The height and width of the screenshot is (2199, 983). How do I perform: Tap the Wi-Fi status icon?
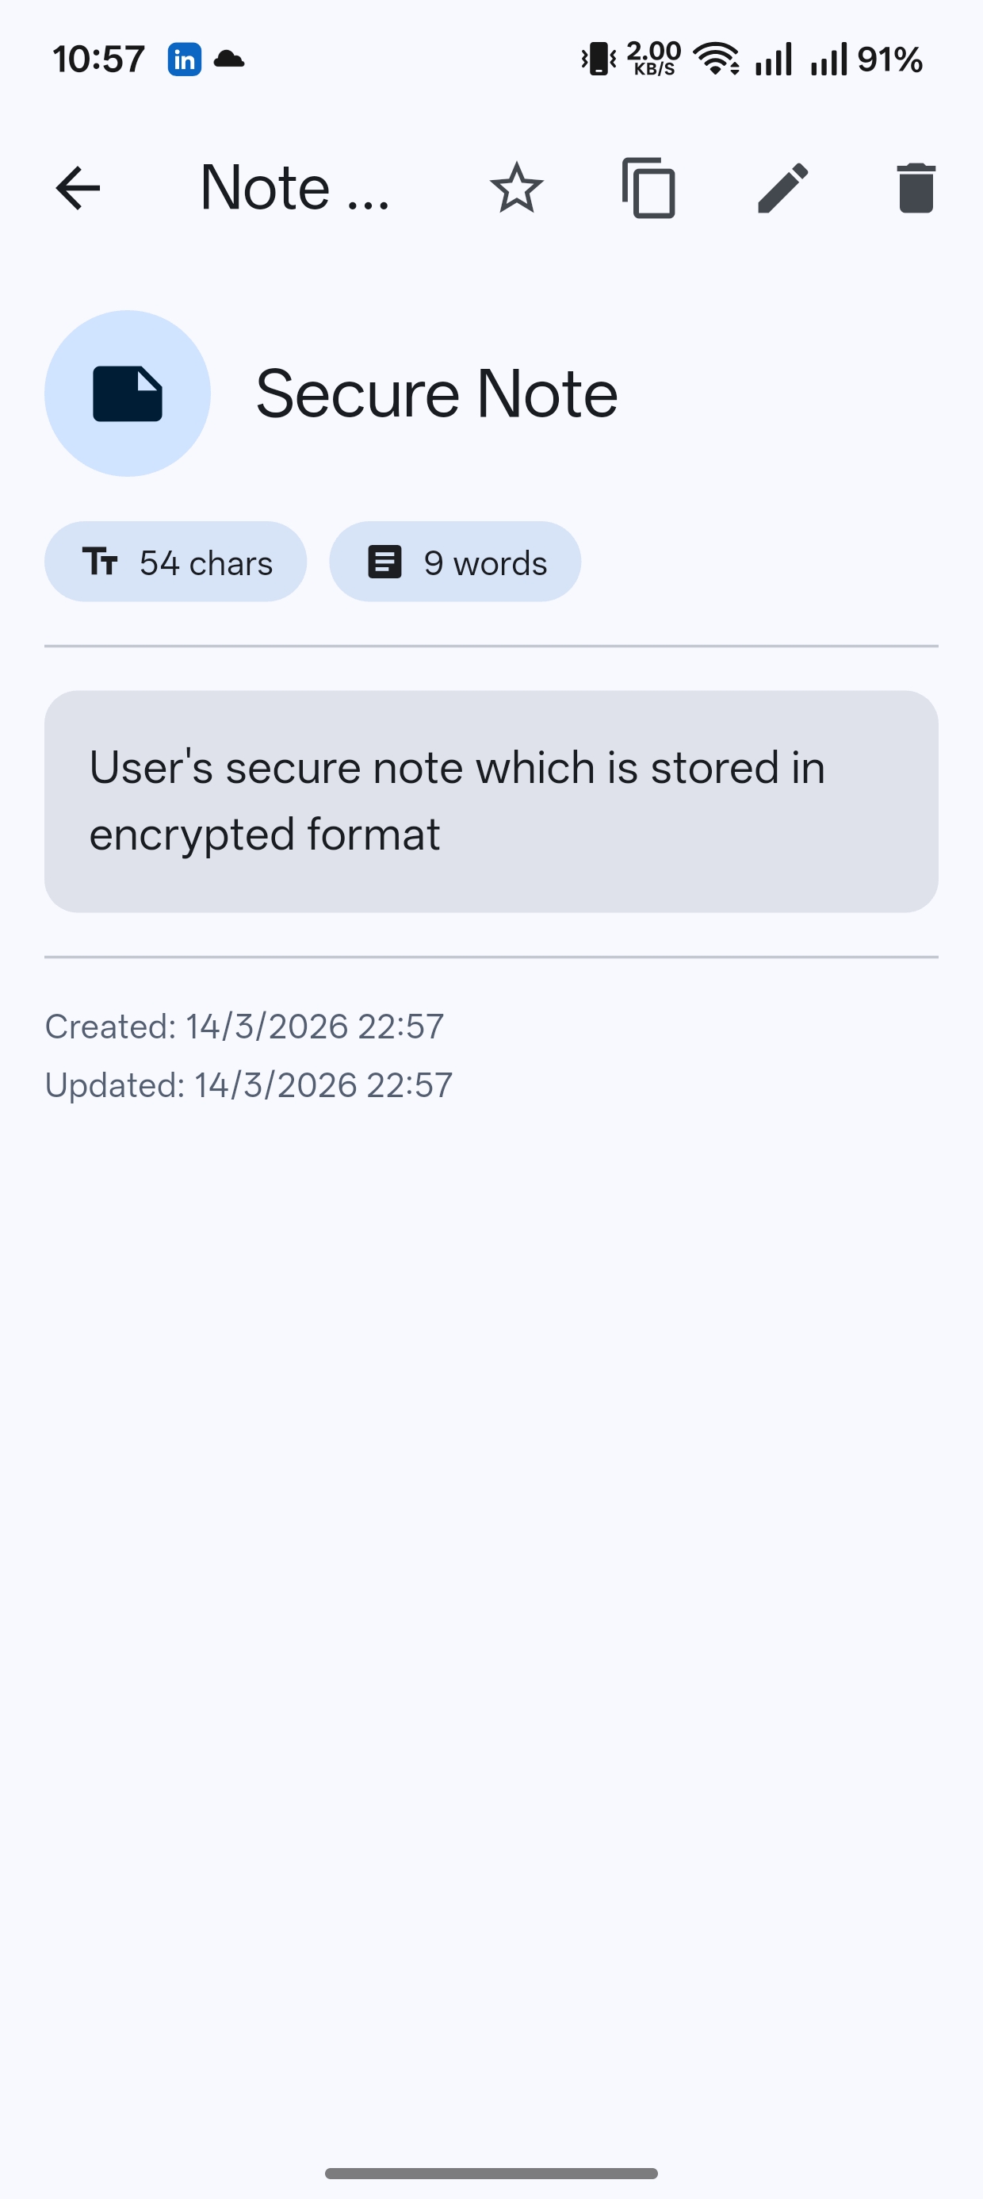click(x=716, y=59)
